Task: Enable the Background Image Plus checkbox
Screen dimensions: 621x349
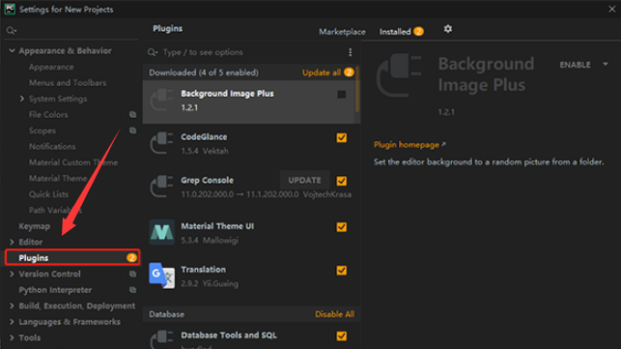Action: (341, 95)
